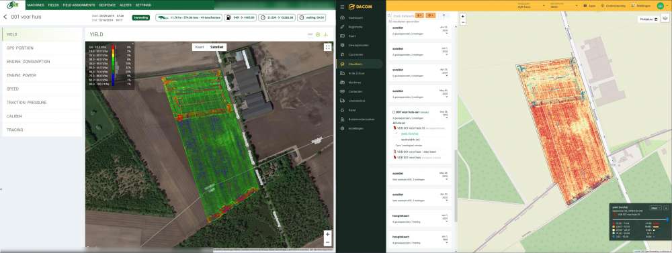Expand the first hoogtekaart card
Image resolution: width=672 pixels, height=253 pixels.
click(447, 222)
